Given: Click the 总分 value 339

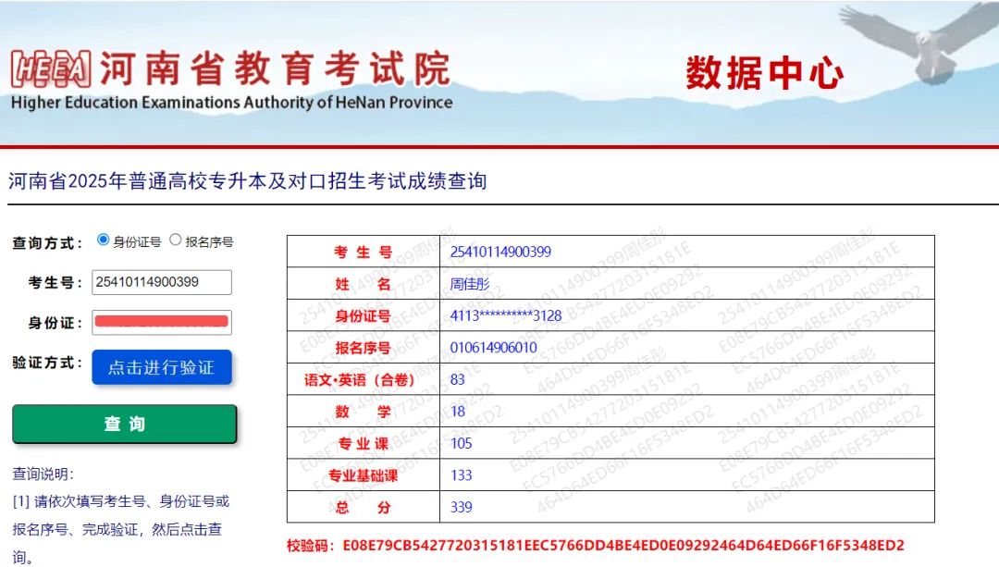Looking at the screenshot, I should 461,507.
